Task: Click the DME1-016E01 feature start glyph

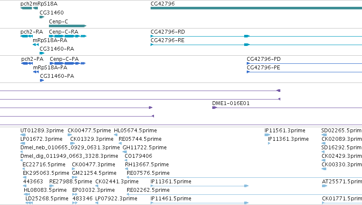Action: tap(214, 108)
